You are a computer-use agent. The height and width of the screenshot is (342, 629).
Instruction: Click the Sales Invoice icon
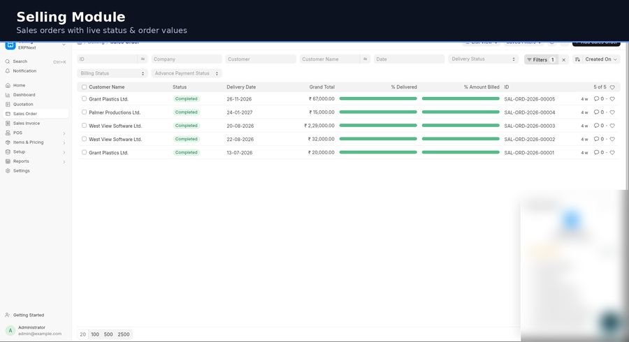click(8, 124)
